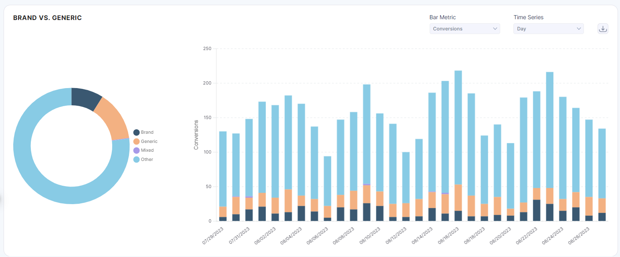Screen dimensions: 620x257
Task: Toggle the Mixed series legend dot
Action: click(136, 151)
